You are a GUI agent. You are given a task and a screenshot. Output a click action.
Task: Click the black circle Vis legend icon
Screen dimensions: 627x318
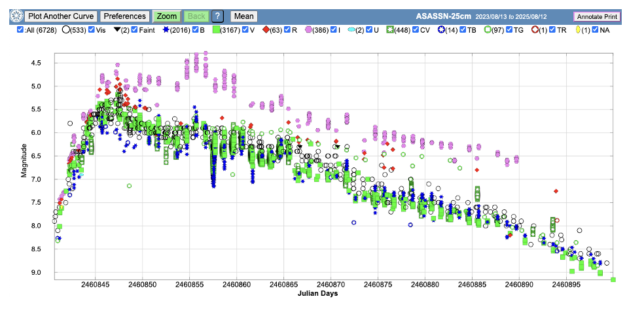[65, 30]
